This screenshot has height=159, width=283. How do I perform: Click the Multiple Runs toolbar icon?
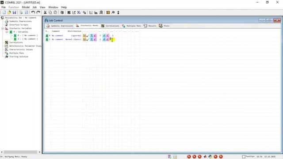tap(84, 12)
